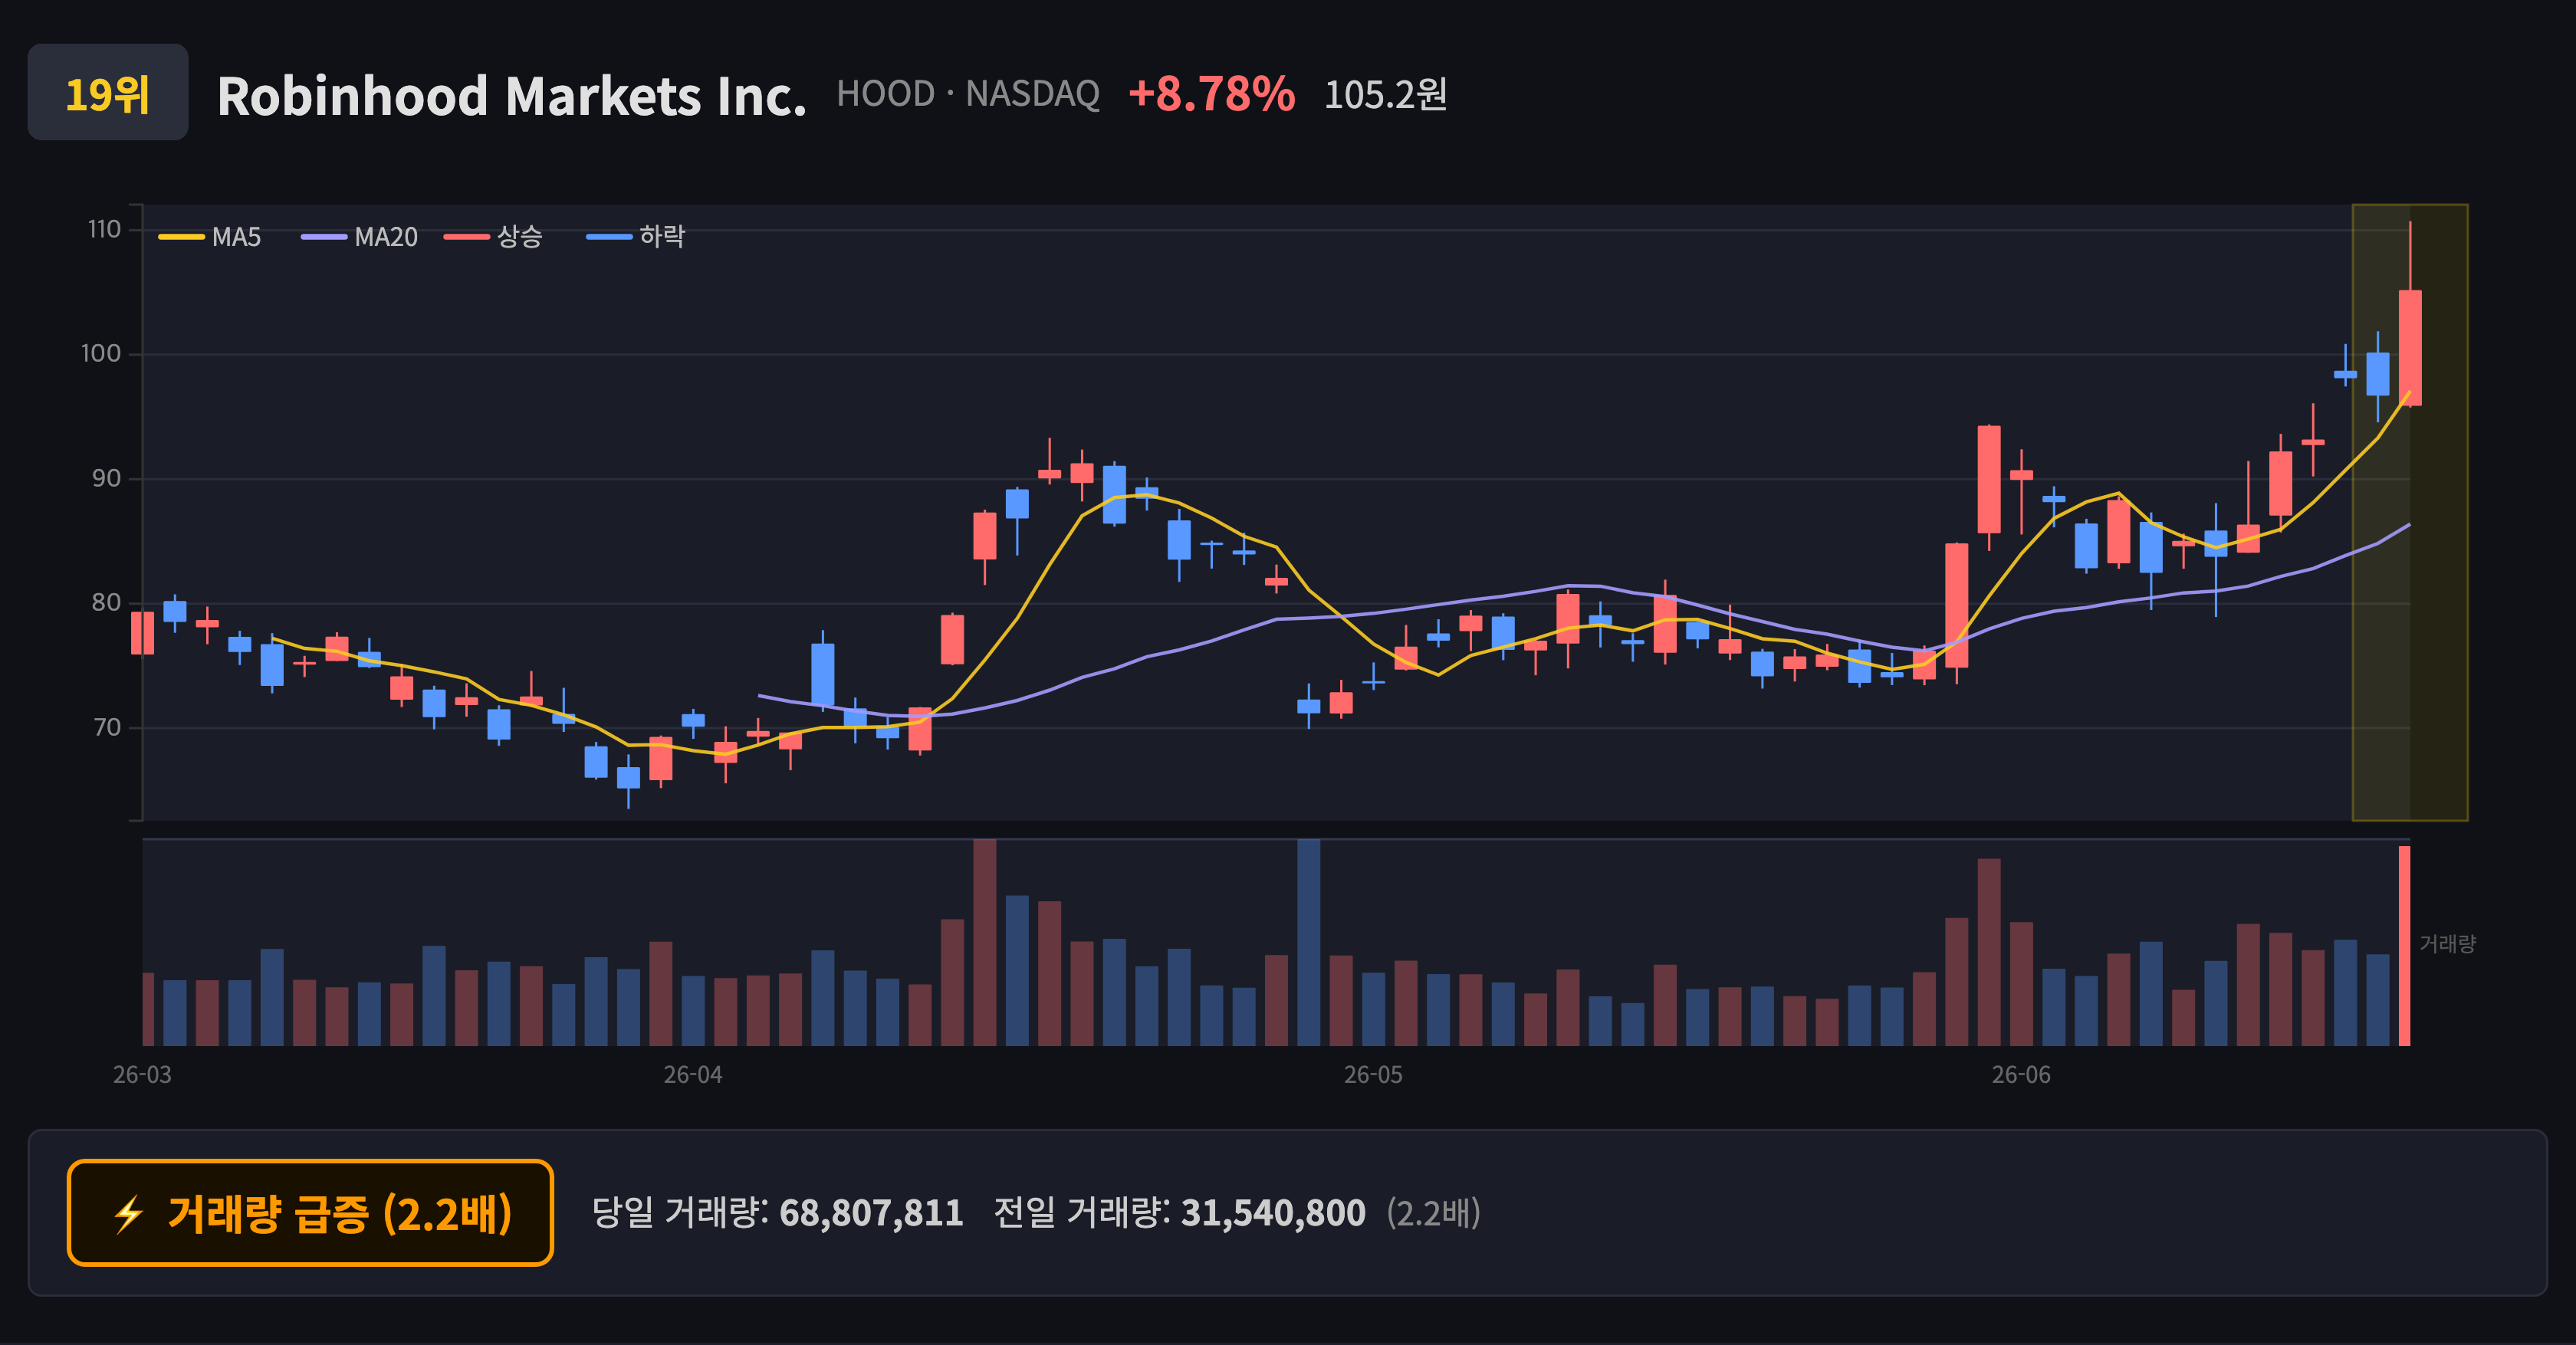2576x1345 pixels.
Task: Click the 105.2원 price text
Action: click(x=1385, y=95)
